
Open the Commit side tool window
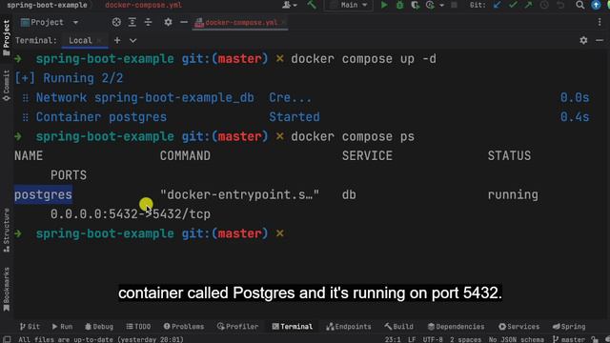[6, 85]
